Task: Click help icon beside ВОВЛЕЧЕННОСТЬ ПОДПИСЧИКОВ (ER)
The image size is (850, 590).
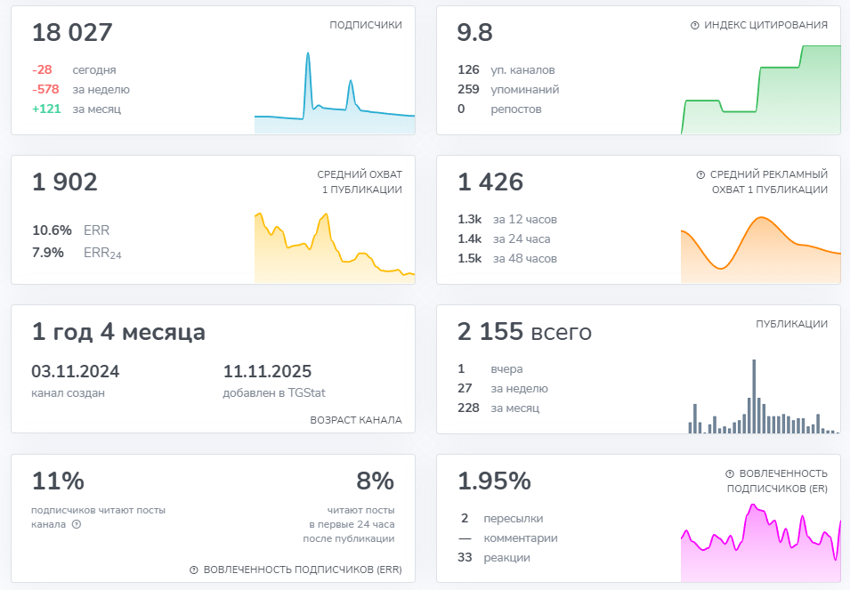Action: pos(730,473)
